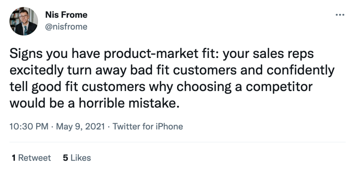Click the word Retweet below the tweet
Screen dimensions: 354x172
tap(35, 158)
